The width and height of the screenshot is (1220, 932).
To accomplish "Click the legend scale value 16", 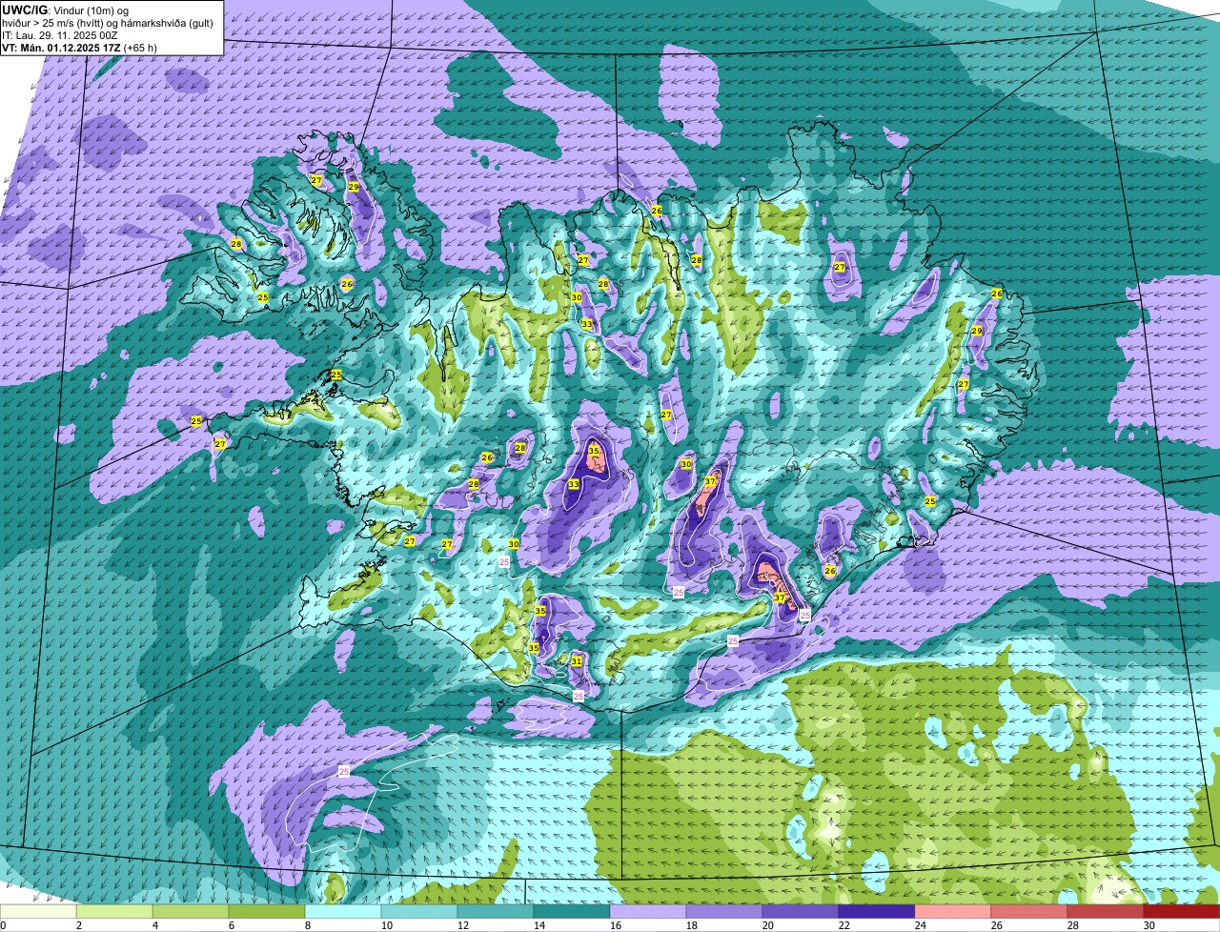I will pos(615,925).
